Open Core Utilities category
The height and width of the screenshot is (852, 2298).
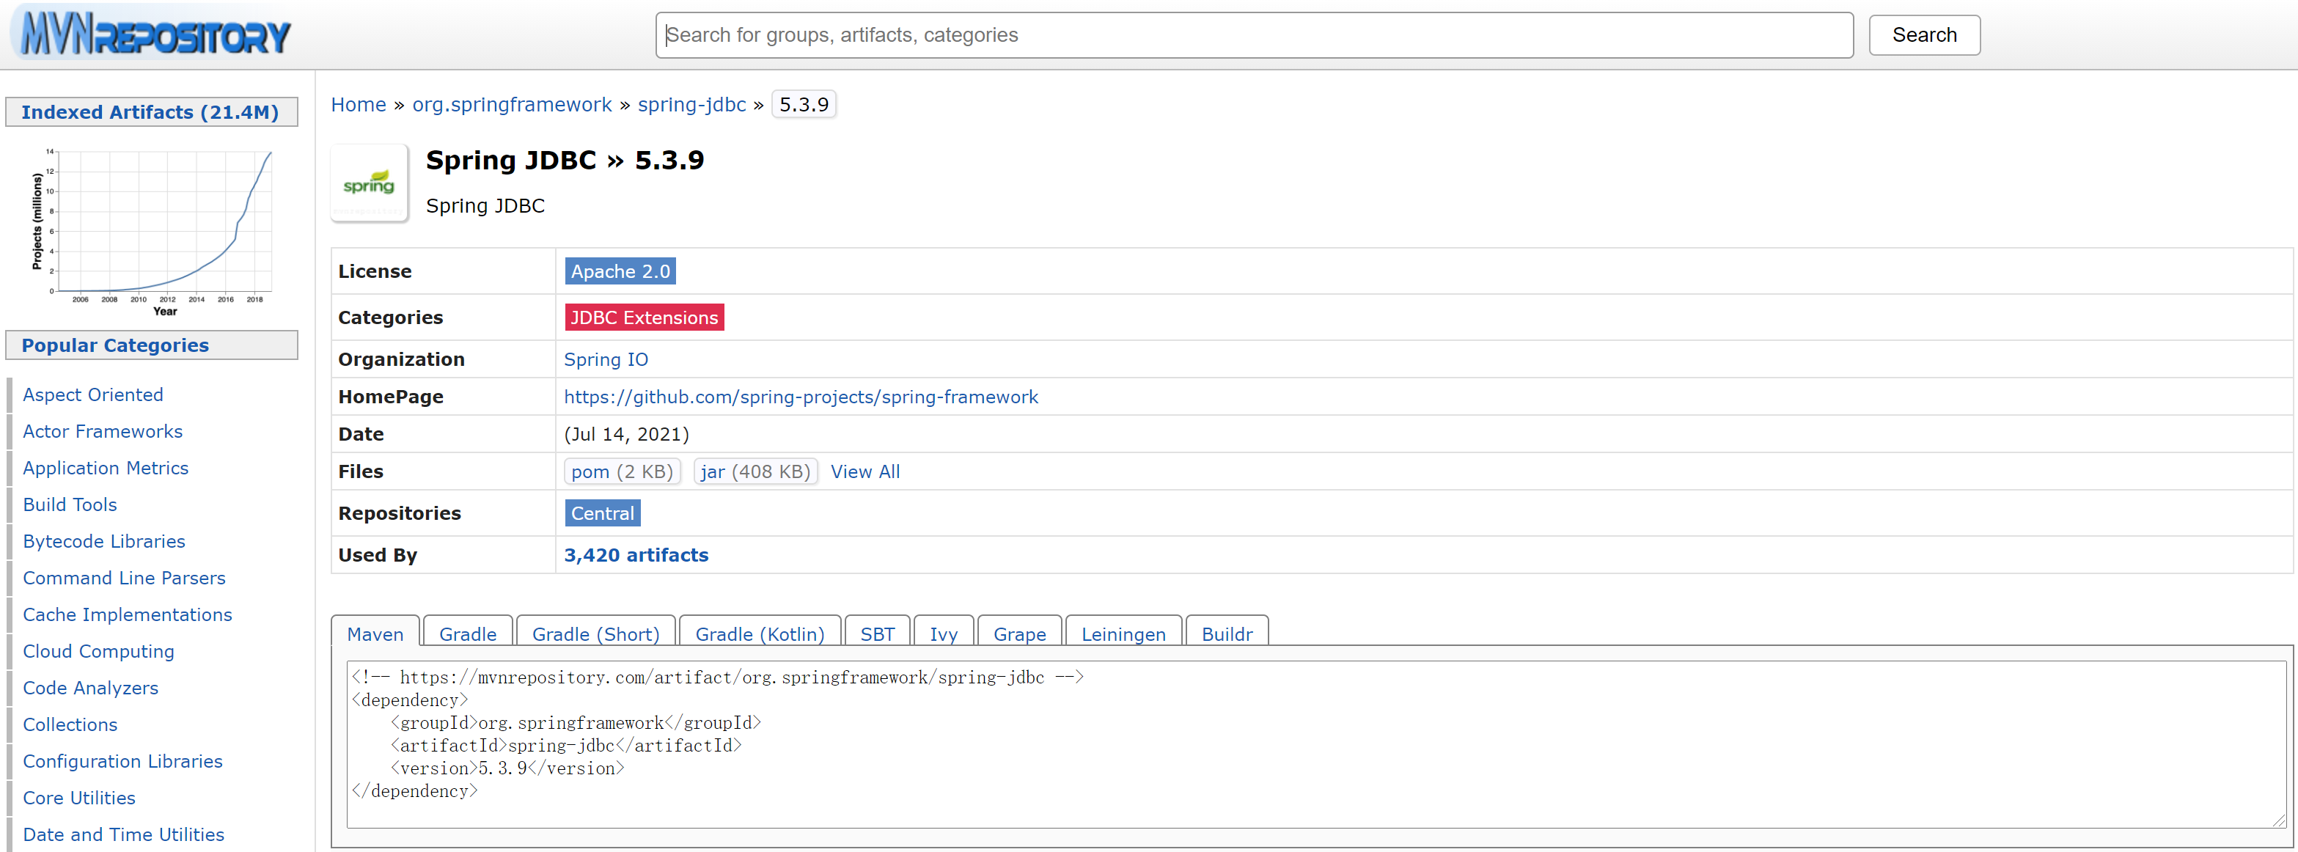78,797
